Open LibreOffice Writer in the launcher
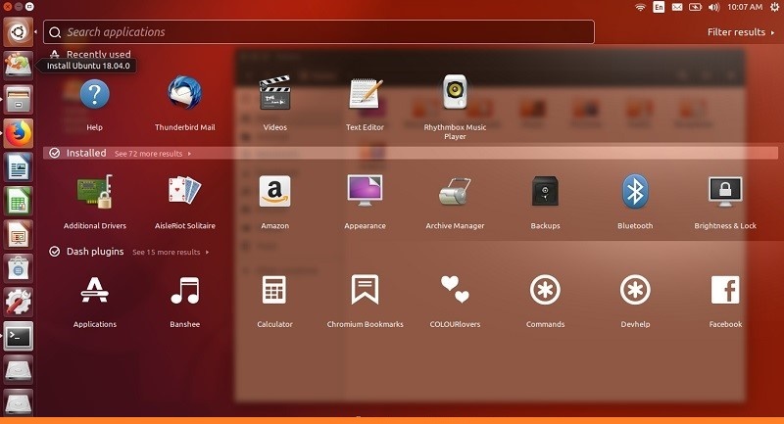The width and height of the screenshot is (784, 424). (x=18, y=166)
